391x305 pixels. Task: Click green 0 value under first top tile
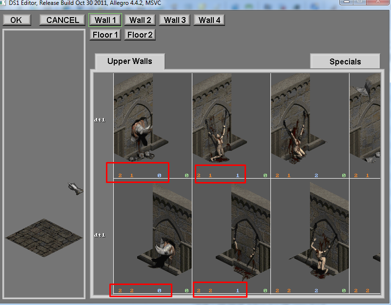[x=187, y=176]
